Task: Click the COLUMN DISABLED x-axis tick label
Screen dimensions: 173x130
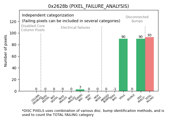Action: [x=37, y=99]
